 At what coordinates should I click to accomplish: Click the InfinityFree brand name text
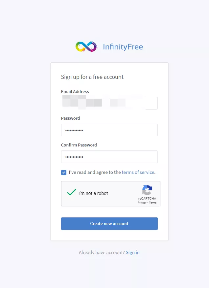123,47
